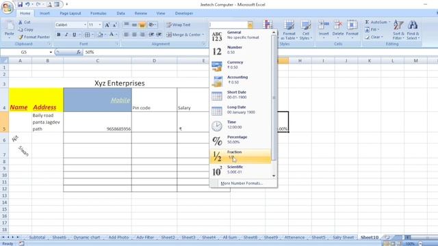Toggle bottom vertical alignment

[x=142, y=25]
